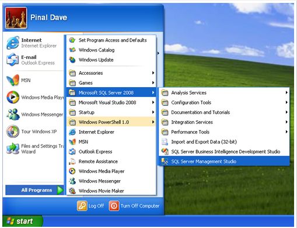Screen dimensions: 297x228
Task: Click the Remote Assistance icon
Action: (x=72, y=161)
